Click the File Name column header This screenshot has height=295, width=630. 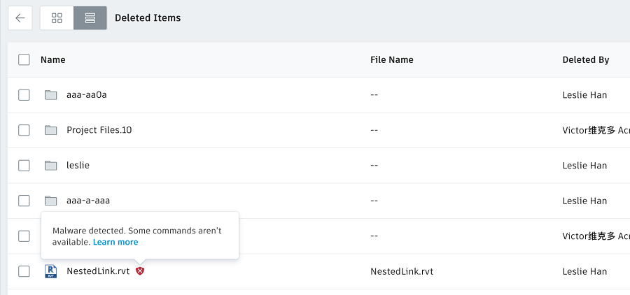(391, 59)
